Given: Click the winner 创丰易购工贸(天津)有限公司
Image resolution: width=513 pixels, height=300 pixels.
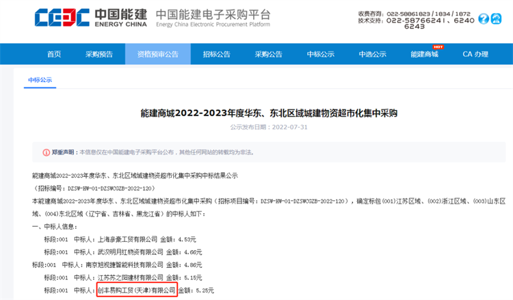Looking at the screenshot, I should click(x=137, y=290).
